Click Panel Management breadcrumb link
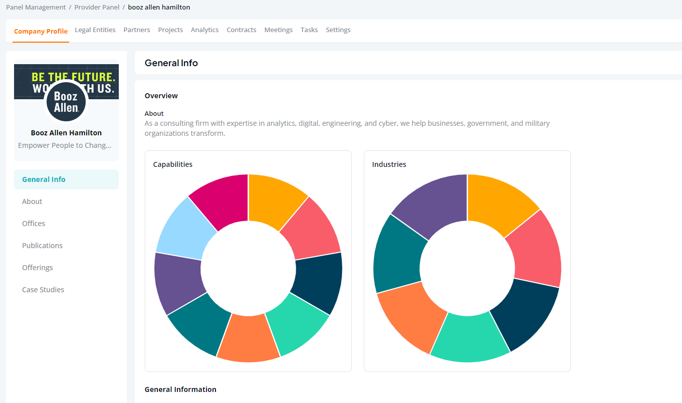The height and width of the screenshot is (403, 682). point(36,7)
